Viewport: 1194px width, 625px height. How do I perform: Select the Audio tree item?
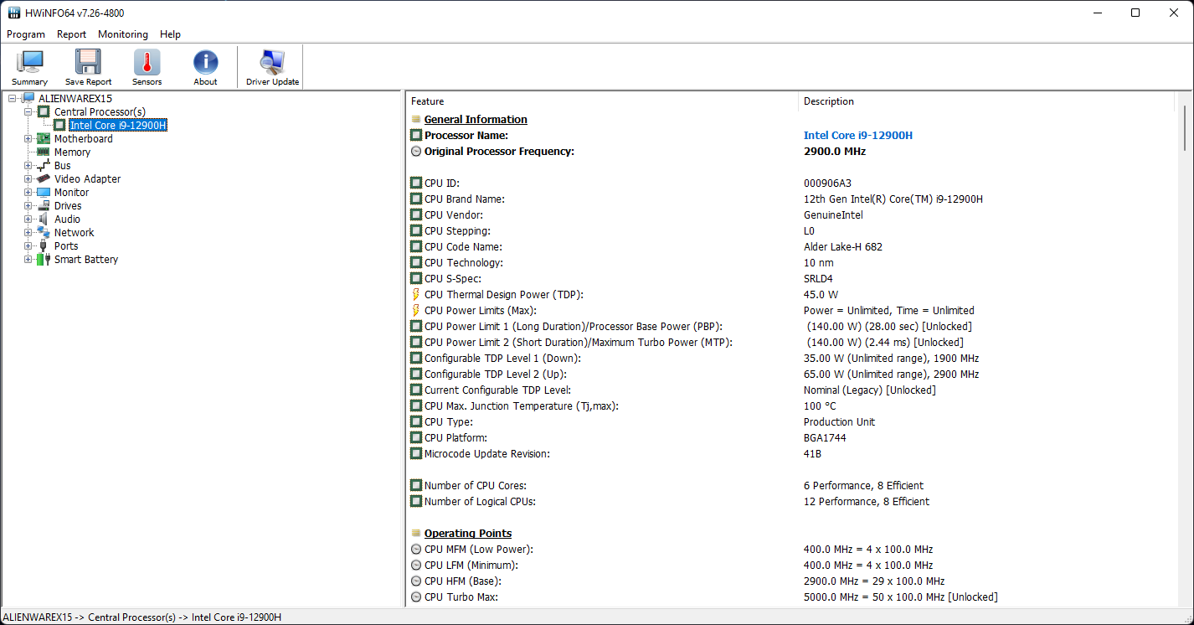[67, 220]
